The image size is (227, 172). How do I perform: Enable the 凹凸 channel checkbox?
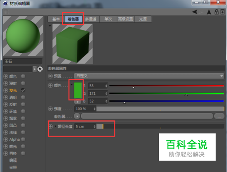(x=23, y=125)
